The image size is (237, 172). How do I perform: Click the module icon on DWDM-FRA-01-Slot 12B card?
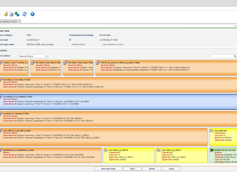tap(212, 150)
